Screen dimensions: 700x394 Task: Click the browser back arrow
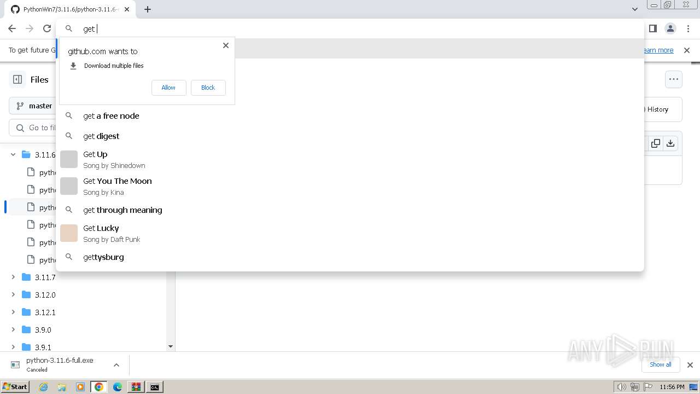(x=12, y=28)
